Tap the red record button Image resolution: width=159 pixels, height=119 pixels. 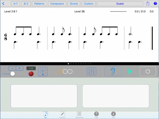pyautogui.click(x=31, y=74)
